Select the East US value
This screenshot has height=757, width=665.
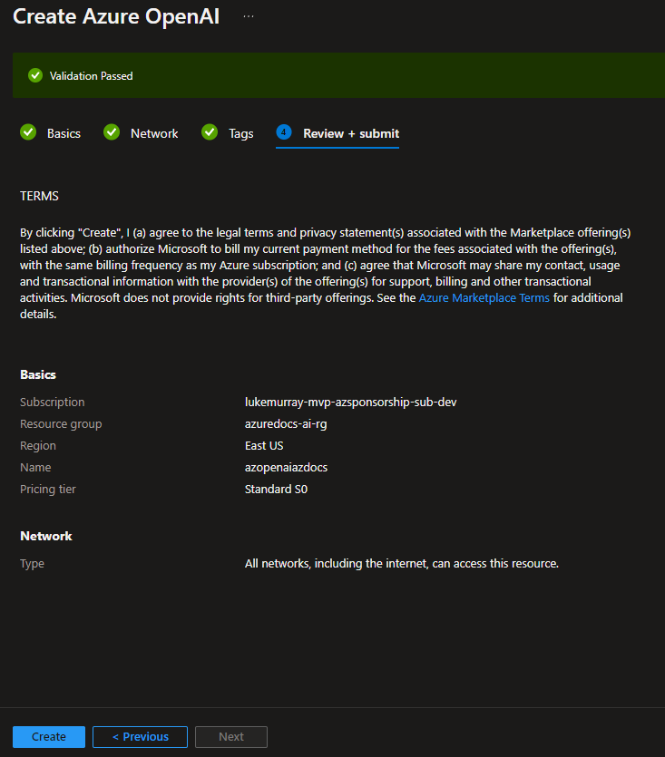[264, 446]
